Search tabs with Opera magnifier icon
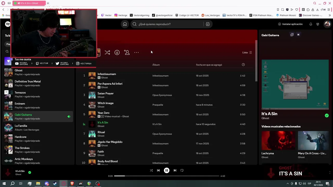This screenshot has height=187, width=333. pos(315,3)
